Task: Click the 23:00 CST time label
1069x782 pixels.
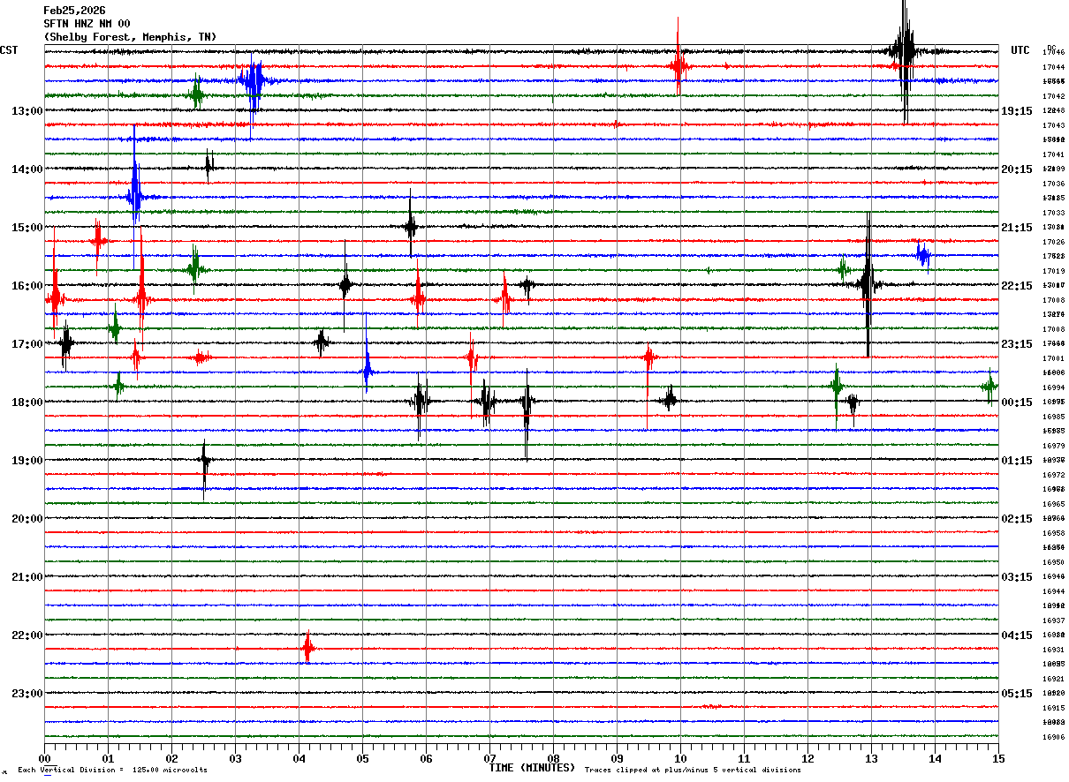Action: [x=27, y=694]
